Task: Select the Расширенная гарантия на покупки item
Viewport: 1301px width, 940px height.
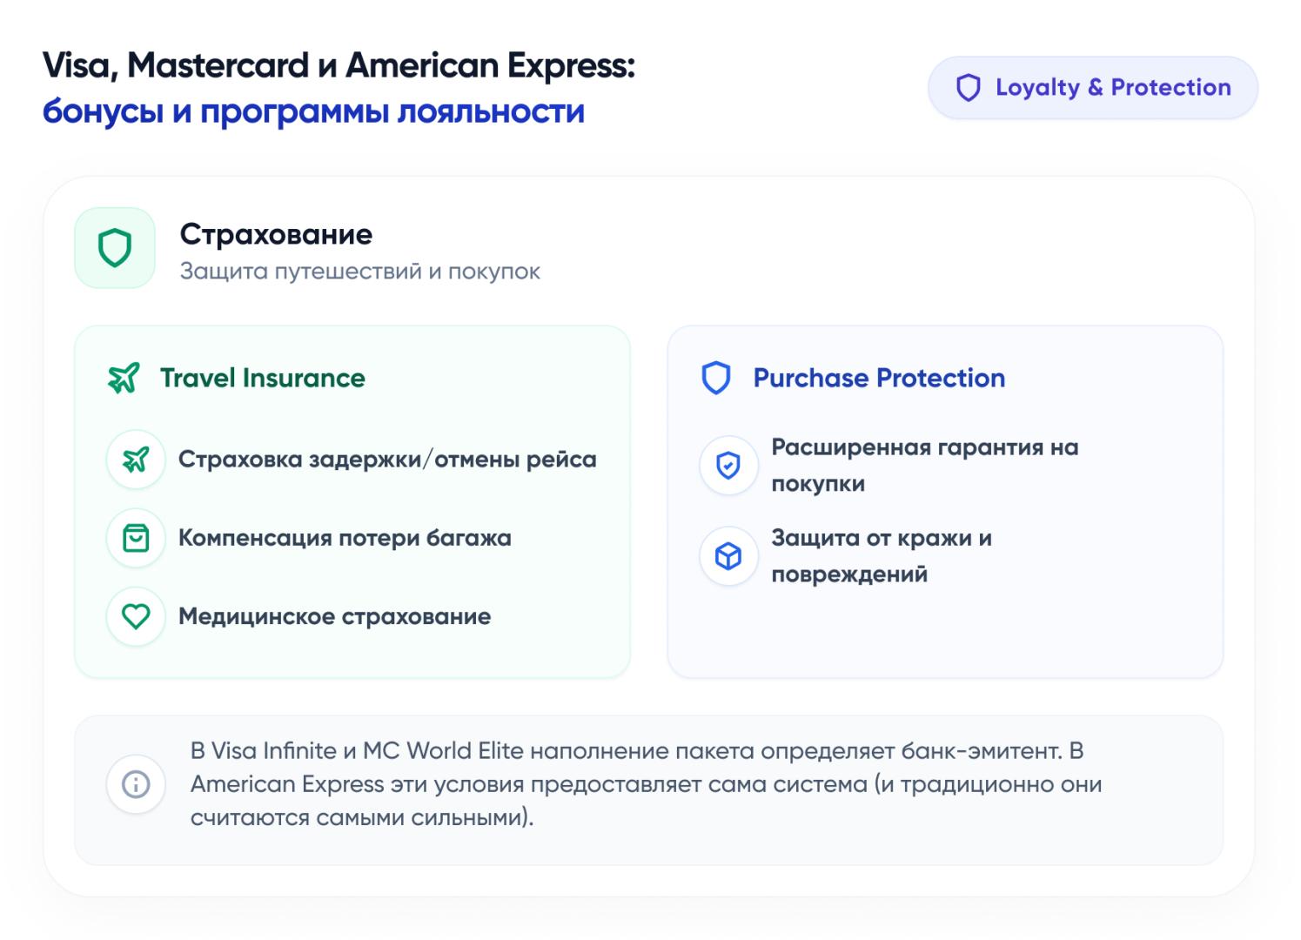Action: [x=924, y=466]
